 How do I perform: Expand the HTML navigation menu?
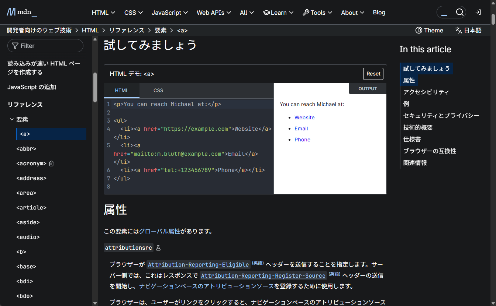point(103,13)
